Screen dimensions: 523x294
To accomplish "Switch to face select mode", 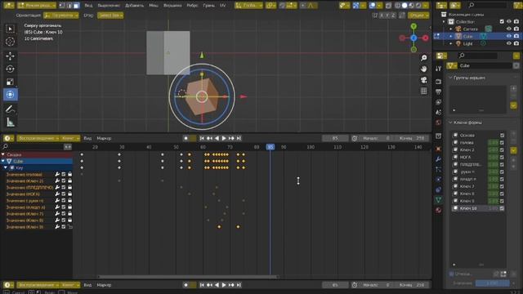I will coord(76,6).
